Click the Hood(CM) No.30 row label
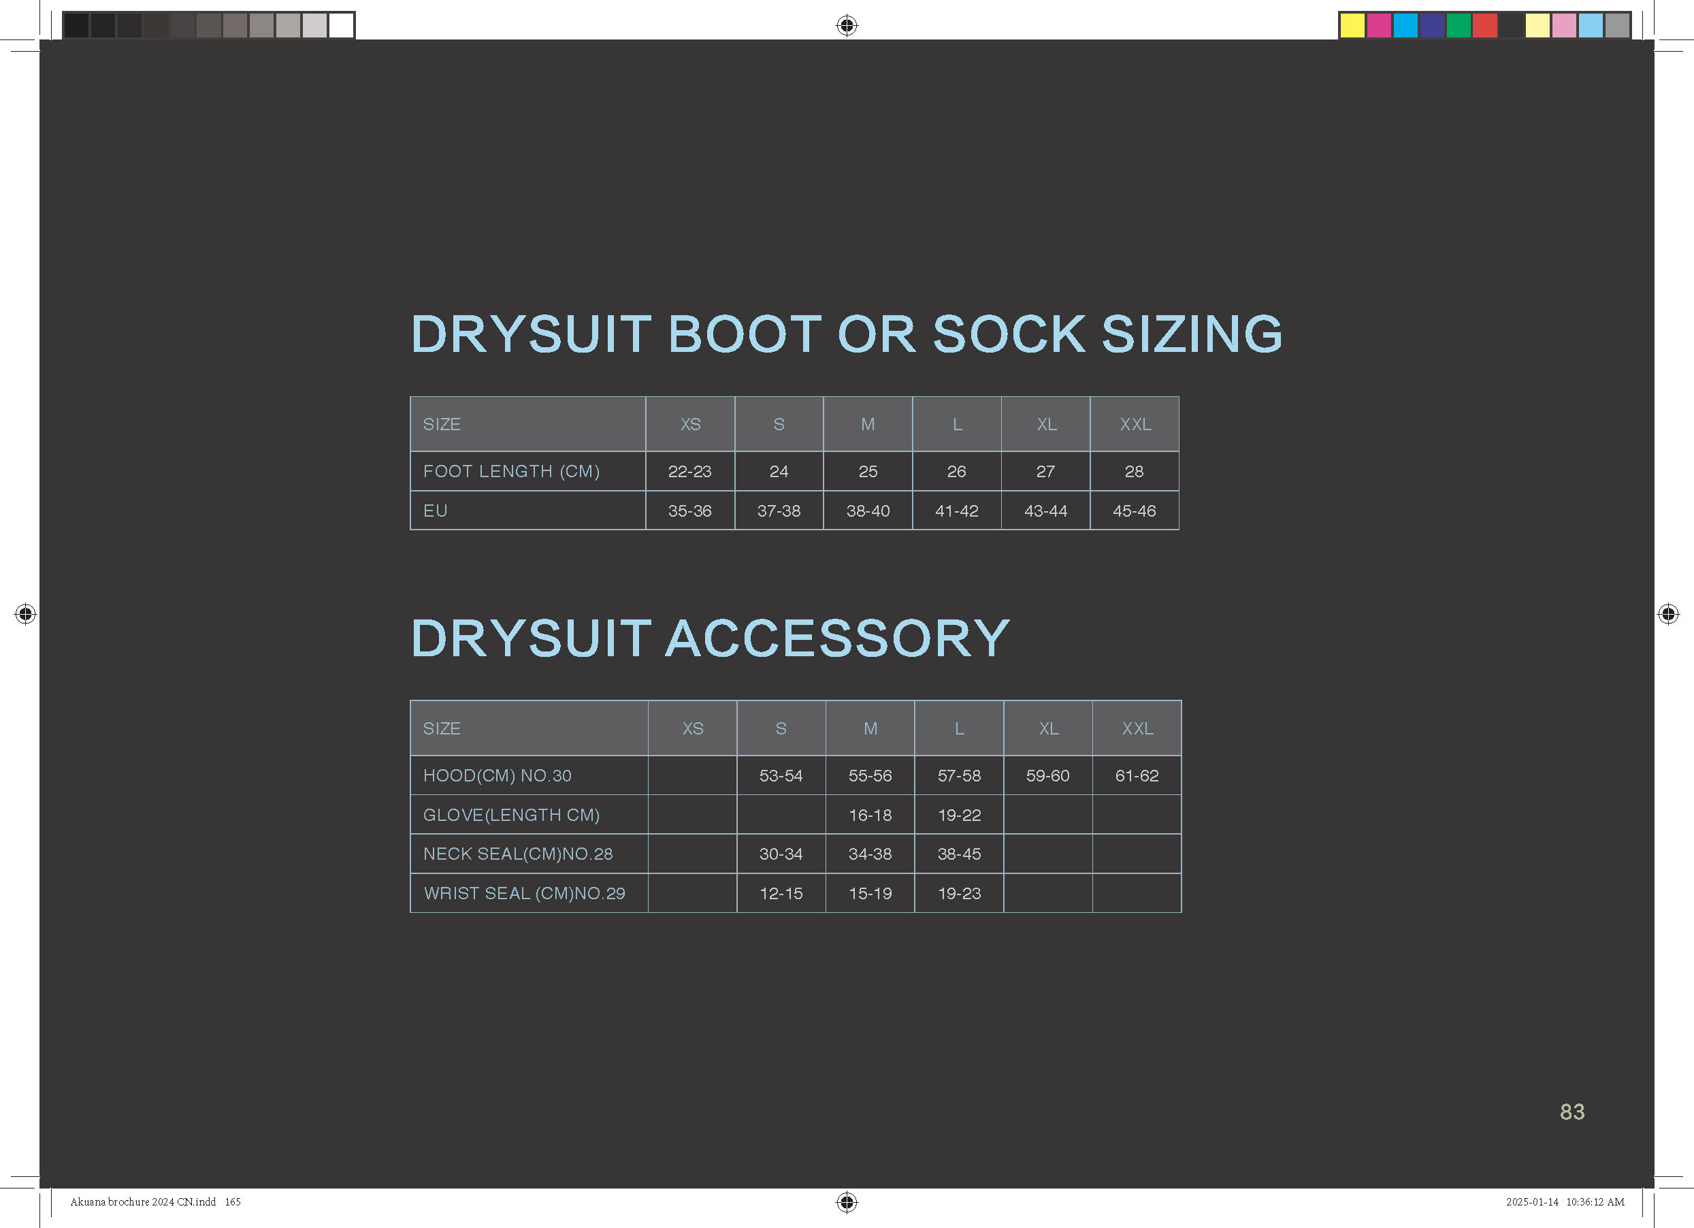The height and width of the screenshot is (1228, 1694). [497, 775]
